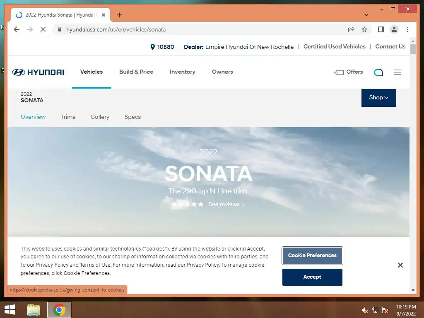Open the Chrome profile avatar
Viewport: 424px width, 318px height.
(x=394, y=29)
